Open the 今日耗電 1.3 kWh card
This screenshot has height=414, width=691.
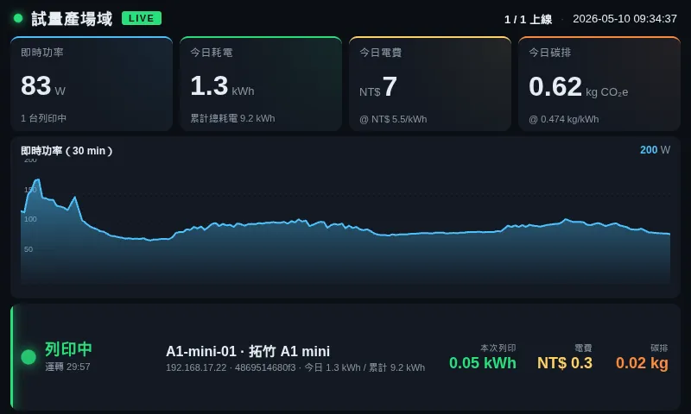click(x=261, y=84)
